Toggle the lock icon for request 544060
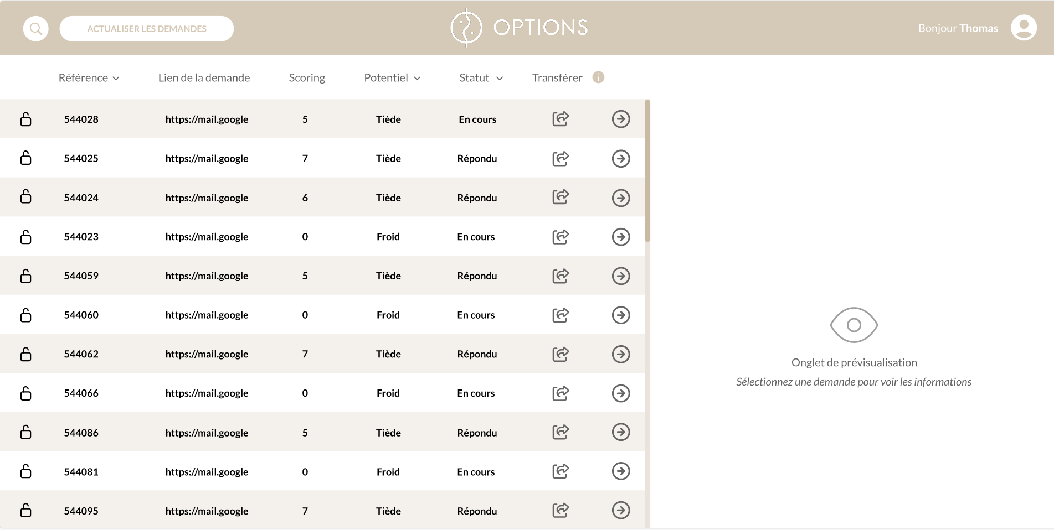1054x530 pixels. click(25, 314)
